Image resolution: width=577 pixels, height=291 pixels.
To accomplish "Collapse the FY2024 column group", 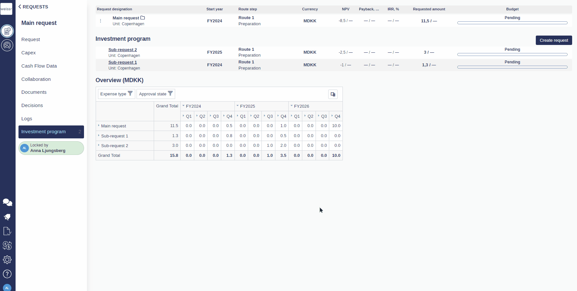I will (x=184, y=106).
